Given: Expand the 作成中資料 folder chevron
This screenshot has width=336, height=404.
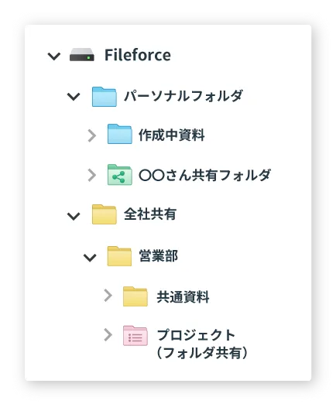Looking at the screenshot, I should coord(91,135).
